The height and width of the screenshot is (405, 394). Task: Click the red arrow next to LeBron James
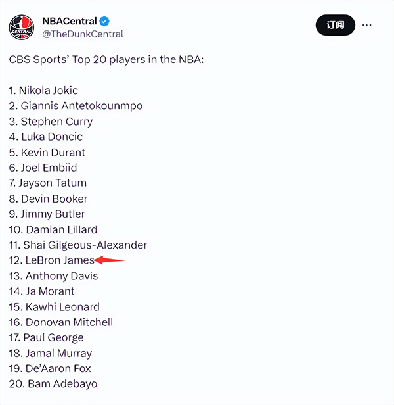point(110,260)
